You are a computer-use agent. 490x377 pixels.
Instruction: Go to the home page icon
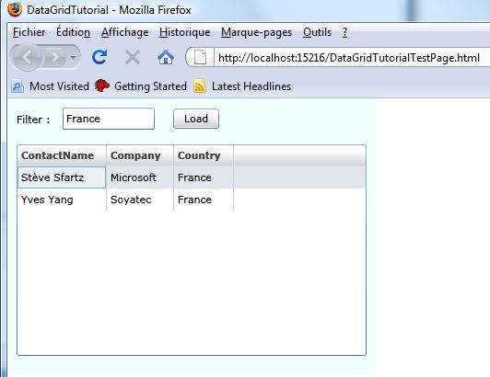pyautogui.click(x=166, y=57)
